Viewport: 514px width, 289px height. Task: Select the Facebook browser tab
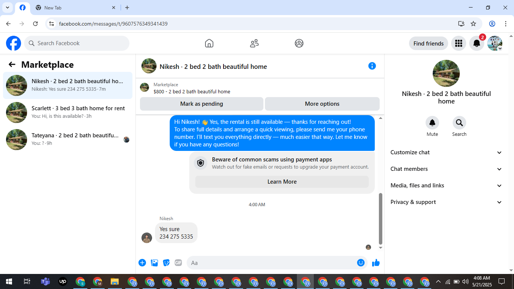tap(23, 8)
